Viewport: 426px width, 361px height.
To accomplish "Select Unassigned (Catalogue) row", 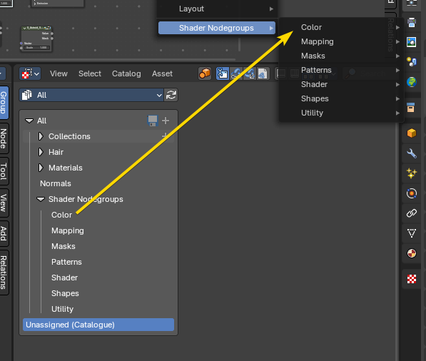I will click(98, 325).
